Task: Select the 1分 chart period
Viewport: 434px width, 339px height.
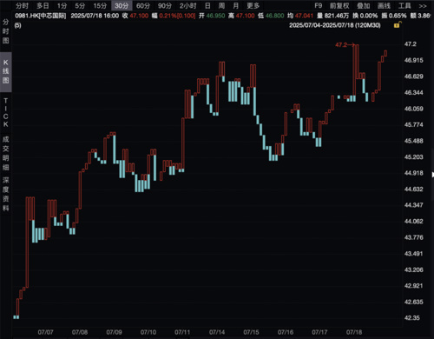Action: point(62,5)
